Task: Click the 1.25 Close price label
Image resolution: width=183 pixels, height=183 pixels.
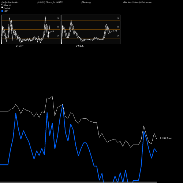Action: pyautogui.click(x=166, y=138)
